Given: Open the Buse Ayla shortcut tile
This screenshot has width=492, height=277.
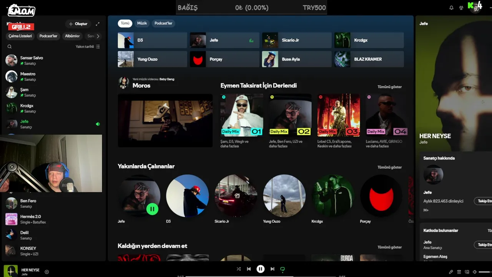Looking at the screenshot, I should (x=297, y=59).
